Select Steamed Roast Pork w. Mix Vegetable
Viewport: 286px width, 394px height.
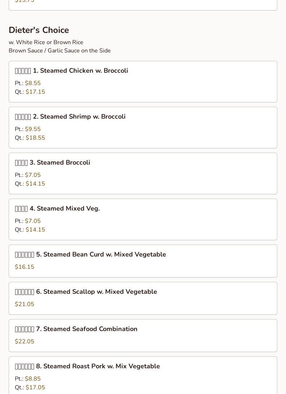pyautogui.click(x=143, y=376)
